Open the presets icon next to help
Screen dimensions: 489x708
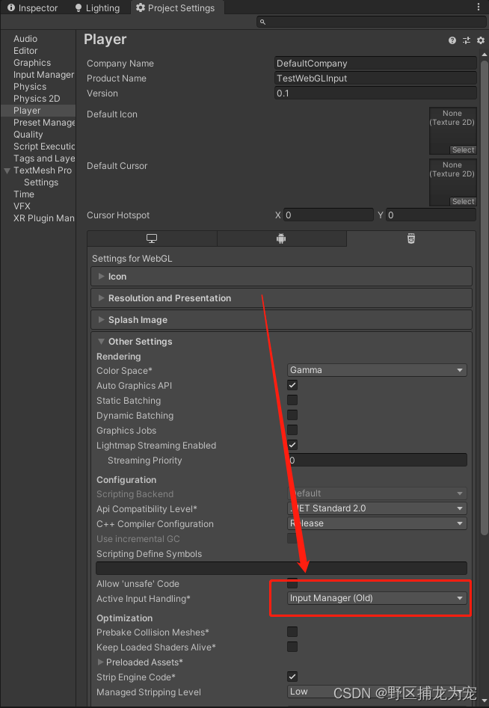click(x=466, y=40)
